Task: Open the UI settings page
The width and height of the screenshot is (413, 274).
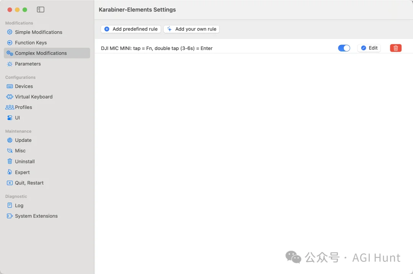Action: [17, 118]
